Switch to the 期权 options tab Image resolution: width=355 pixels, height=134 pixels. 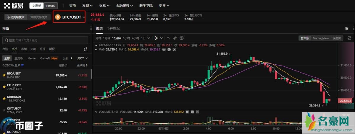tap(52, 49)
